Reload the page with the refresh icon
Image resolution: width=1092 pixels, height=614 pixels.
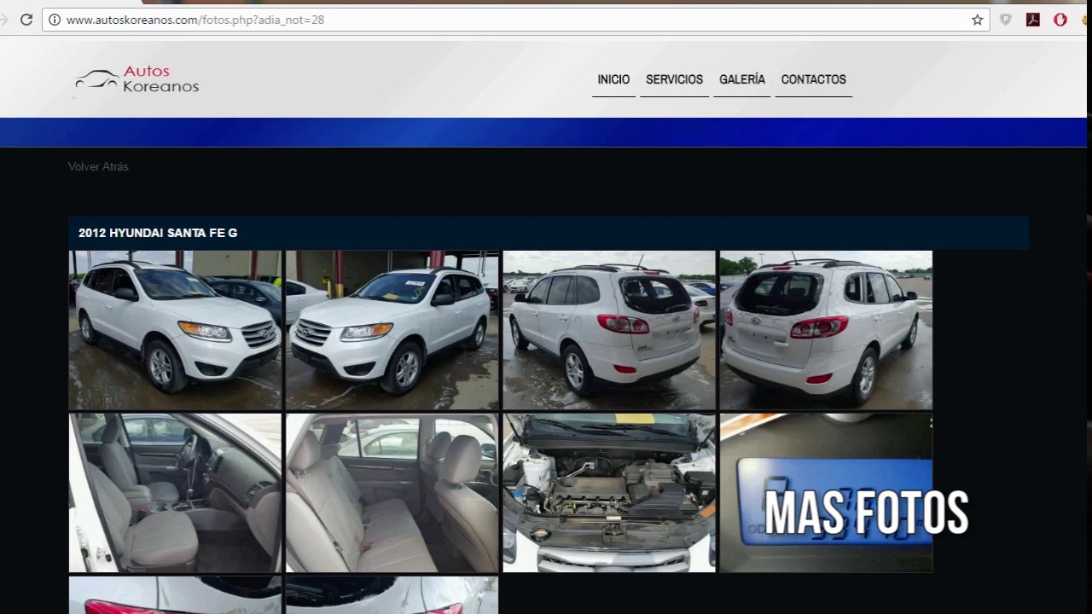click(26, 20)
